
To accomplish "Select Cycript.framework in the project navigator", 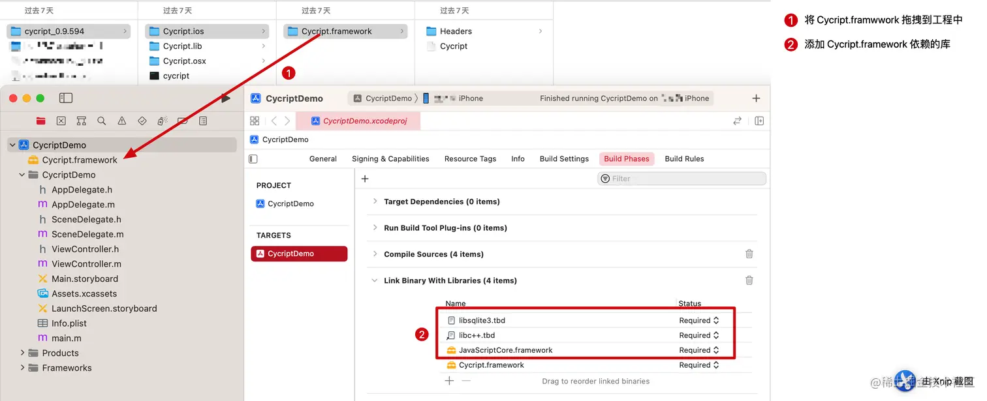I will (80, 160).
